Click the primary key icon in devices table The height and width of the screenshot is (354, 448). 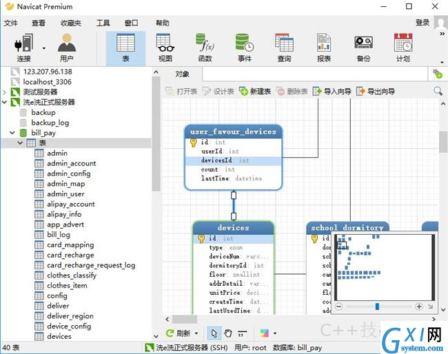(201, 238)
